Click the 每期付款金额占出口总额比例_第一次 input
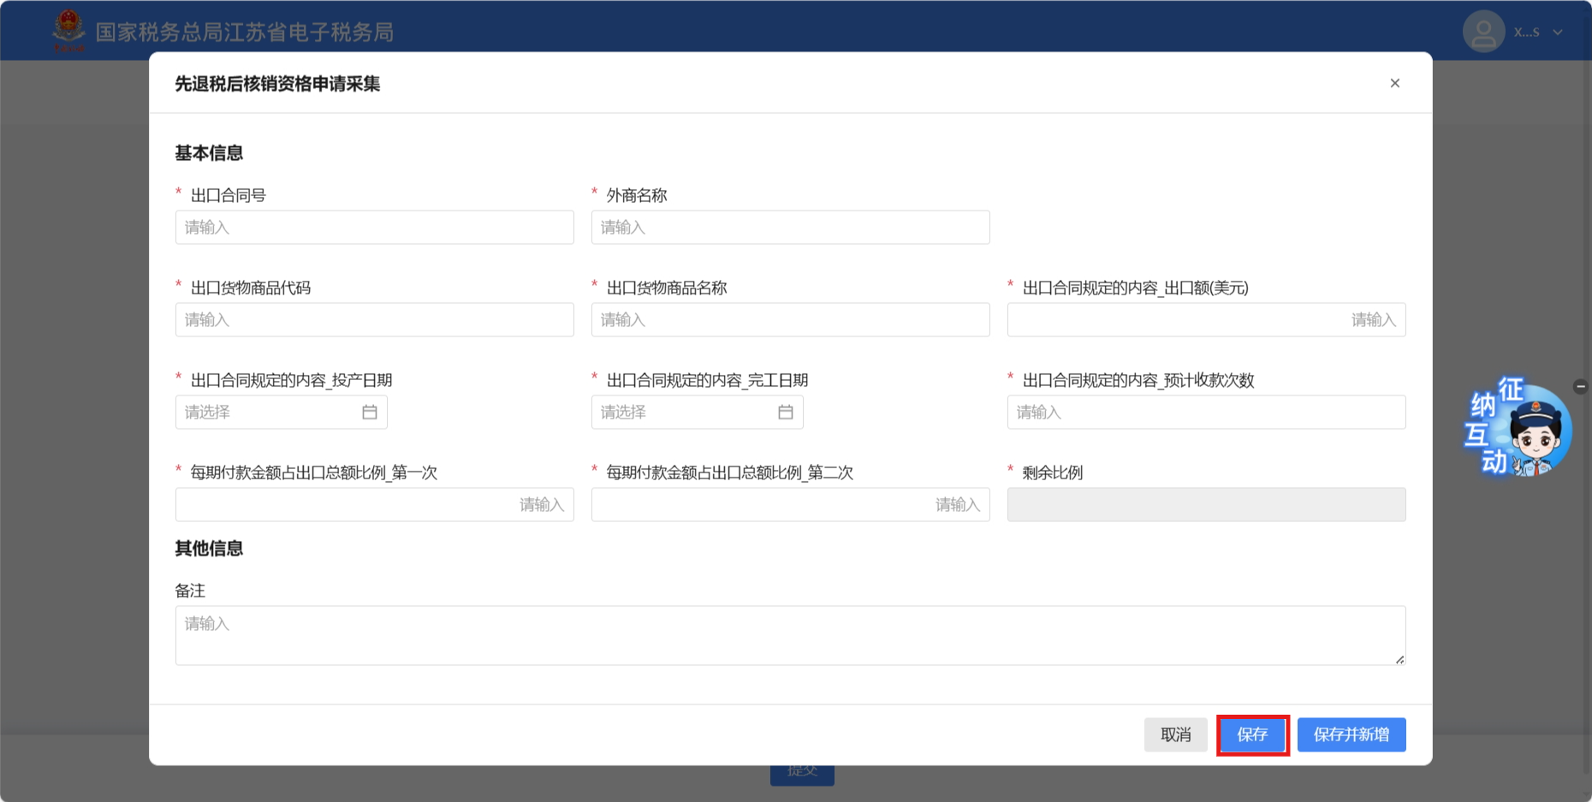The height and width of the screenshot is (802, 1592). [374, 505]
